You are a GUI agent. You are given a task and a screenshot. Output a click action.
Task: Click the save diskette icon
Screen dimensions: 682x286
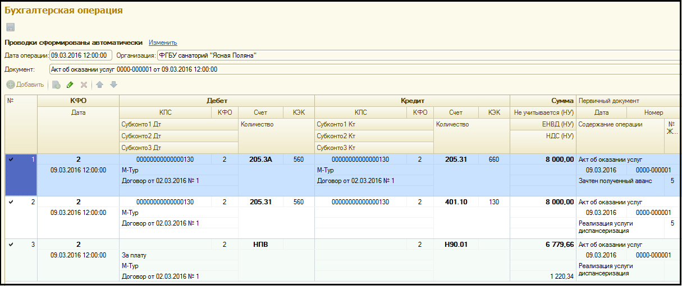coord(10,27)
